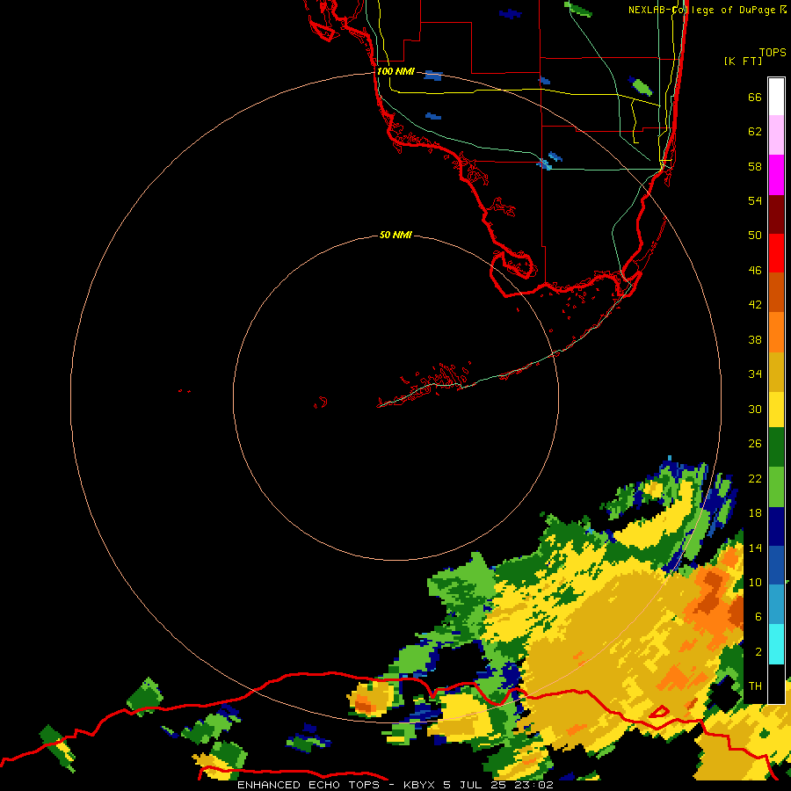The width and height of the screenshot is (791, 791).
Task: Click the "[K FT]" units label
Action: coord(743,61)
